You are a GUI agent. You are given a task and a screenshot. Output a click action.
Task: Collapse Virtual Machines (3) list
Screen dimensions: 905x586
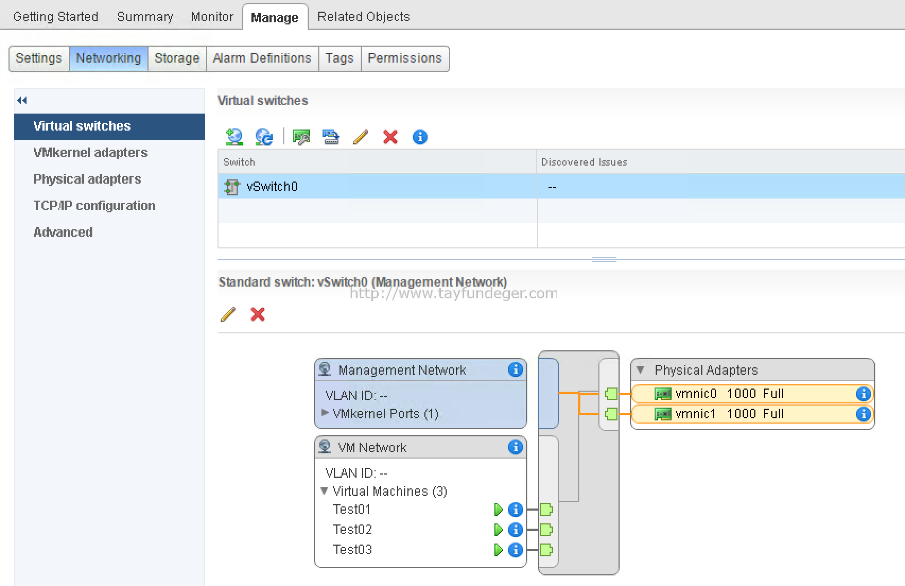point(324,491)
